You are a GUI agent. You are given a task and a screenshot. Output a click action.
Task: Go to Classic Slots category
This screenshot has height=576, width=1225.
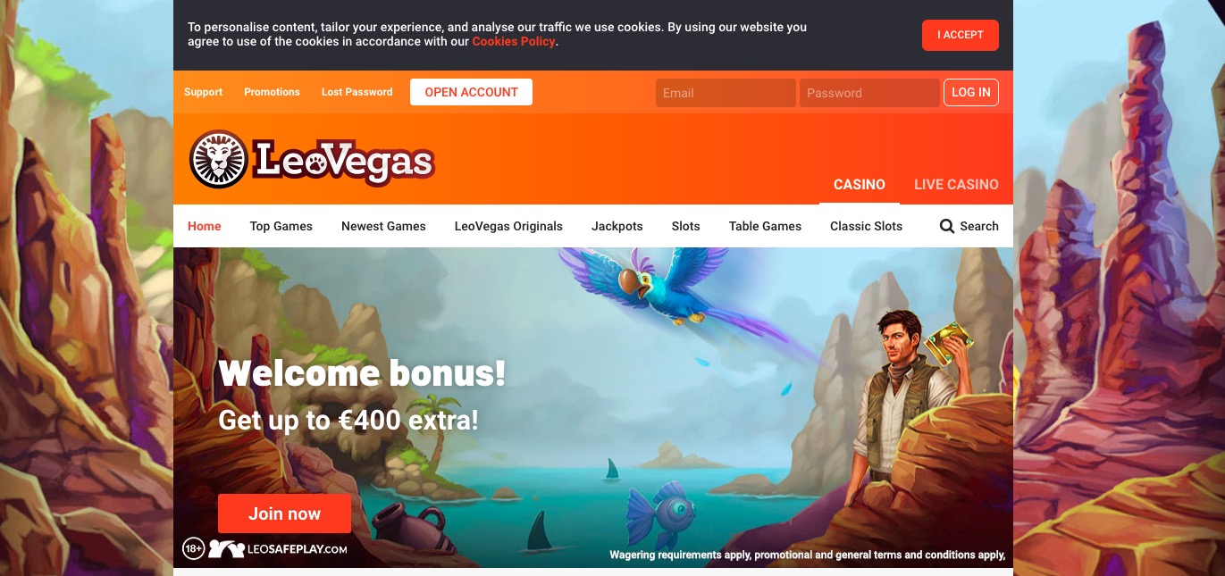866,226
